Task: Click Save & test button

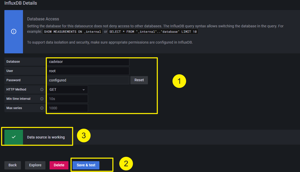Action: (x=86, y=165)
